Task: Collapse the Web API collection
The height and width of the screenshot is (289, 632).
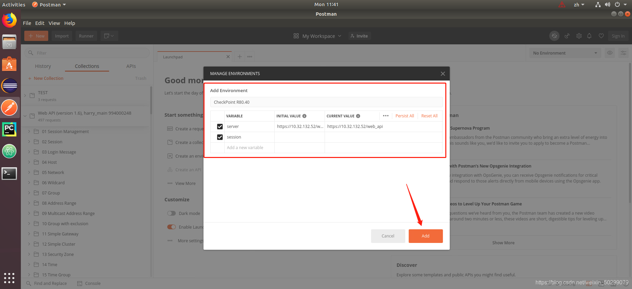Action: click(25, 116)
